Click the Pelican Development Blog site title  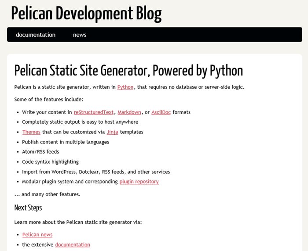tap(86, 14)
